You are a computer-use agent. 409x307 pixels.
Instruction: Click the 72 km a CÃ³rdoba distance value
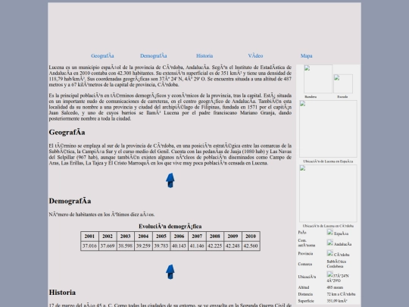341,294
